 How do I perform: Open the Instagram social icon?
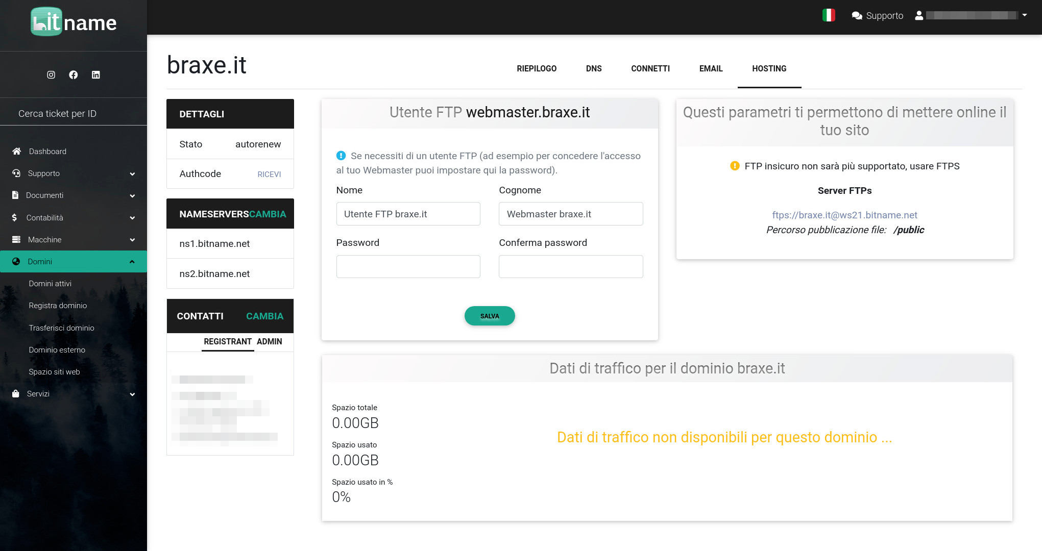pyautogui.click(x=51, y=74)
